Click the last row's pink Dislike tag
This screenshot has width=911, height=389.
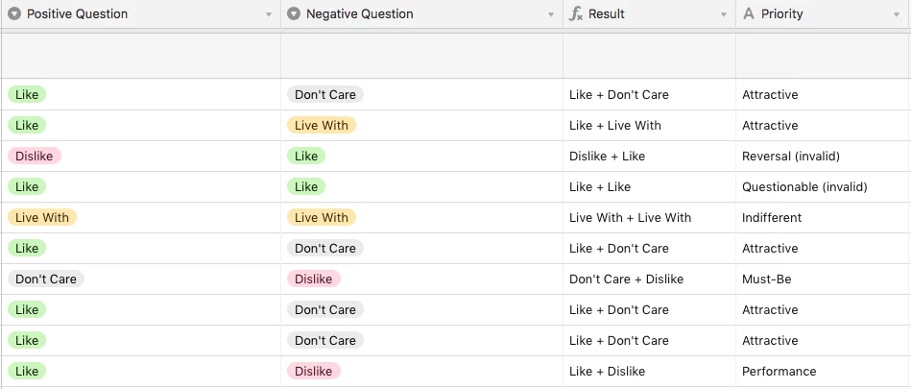[x=314, y=371]
